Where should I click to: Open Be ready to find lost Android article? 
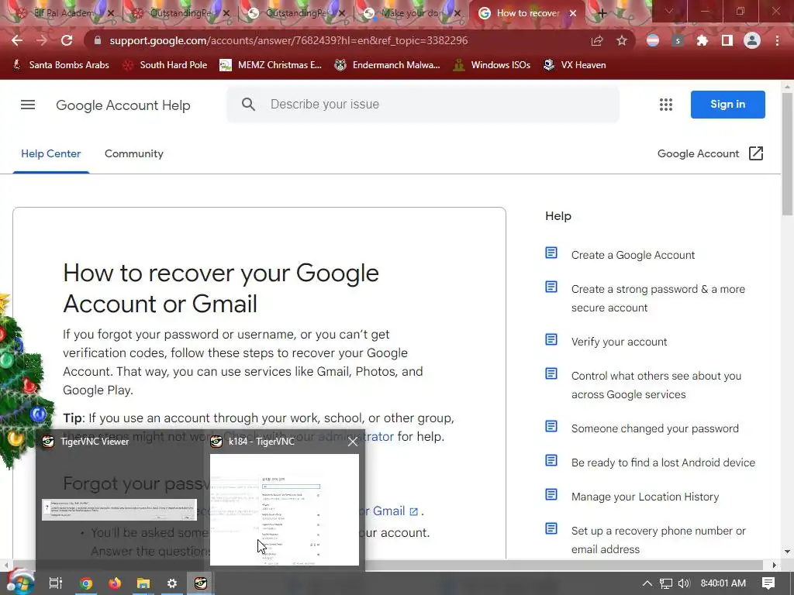pos(663,463)
